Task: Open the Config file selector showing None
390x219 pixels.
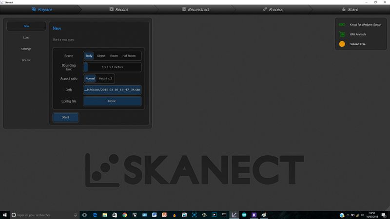Action: pos(112,101)
